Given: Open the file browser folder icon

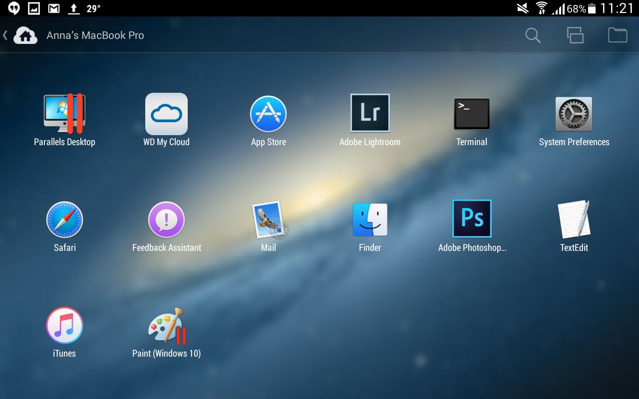Looking at the screenshot, I should pyautogui.click(x=618, y=35).
